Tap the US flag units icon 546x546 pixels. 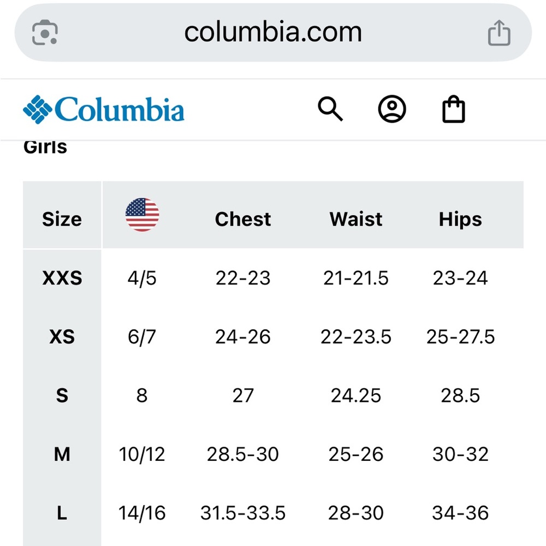pyautogui.click(x=142, y=215)
